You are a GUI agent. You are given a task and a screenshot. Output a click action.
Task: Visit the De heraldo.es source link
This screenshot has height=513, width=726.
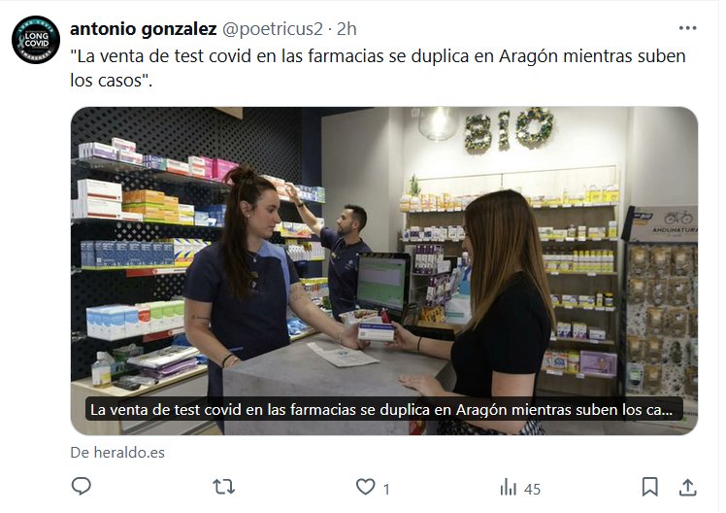117,453
